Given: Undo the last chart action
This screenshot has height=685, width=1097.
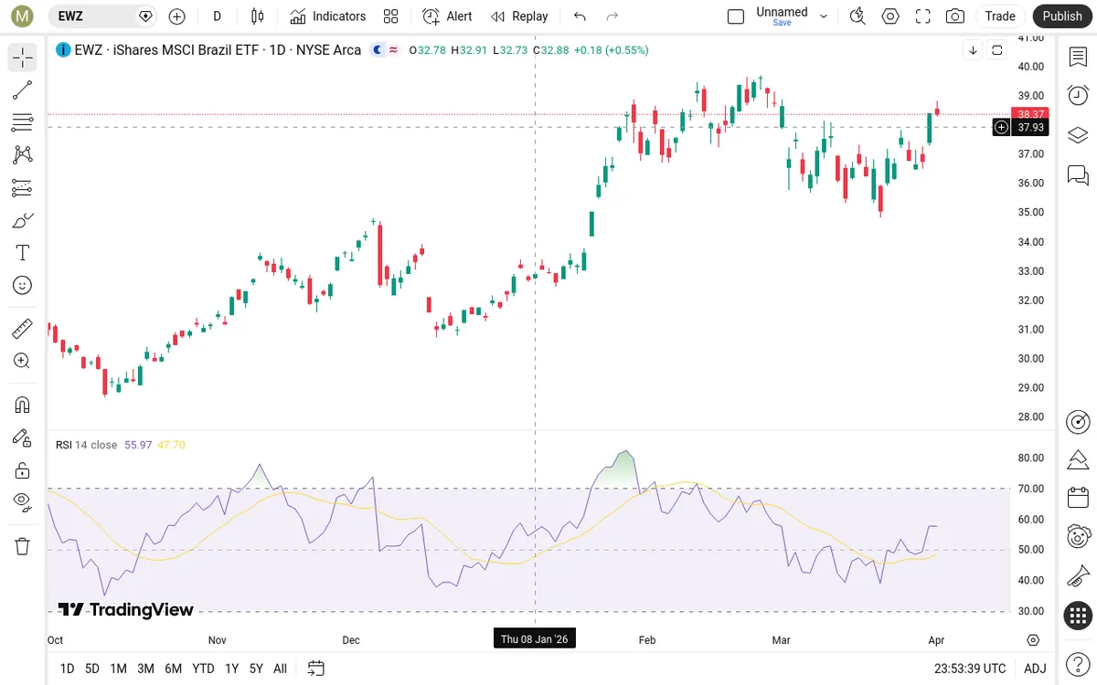Looking at the screenshot, I should (x=580, y=16).
